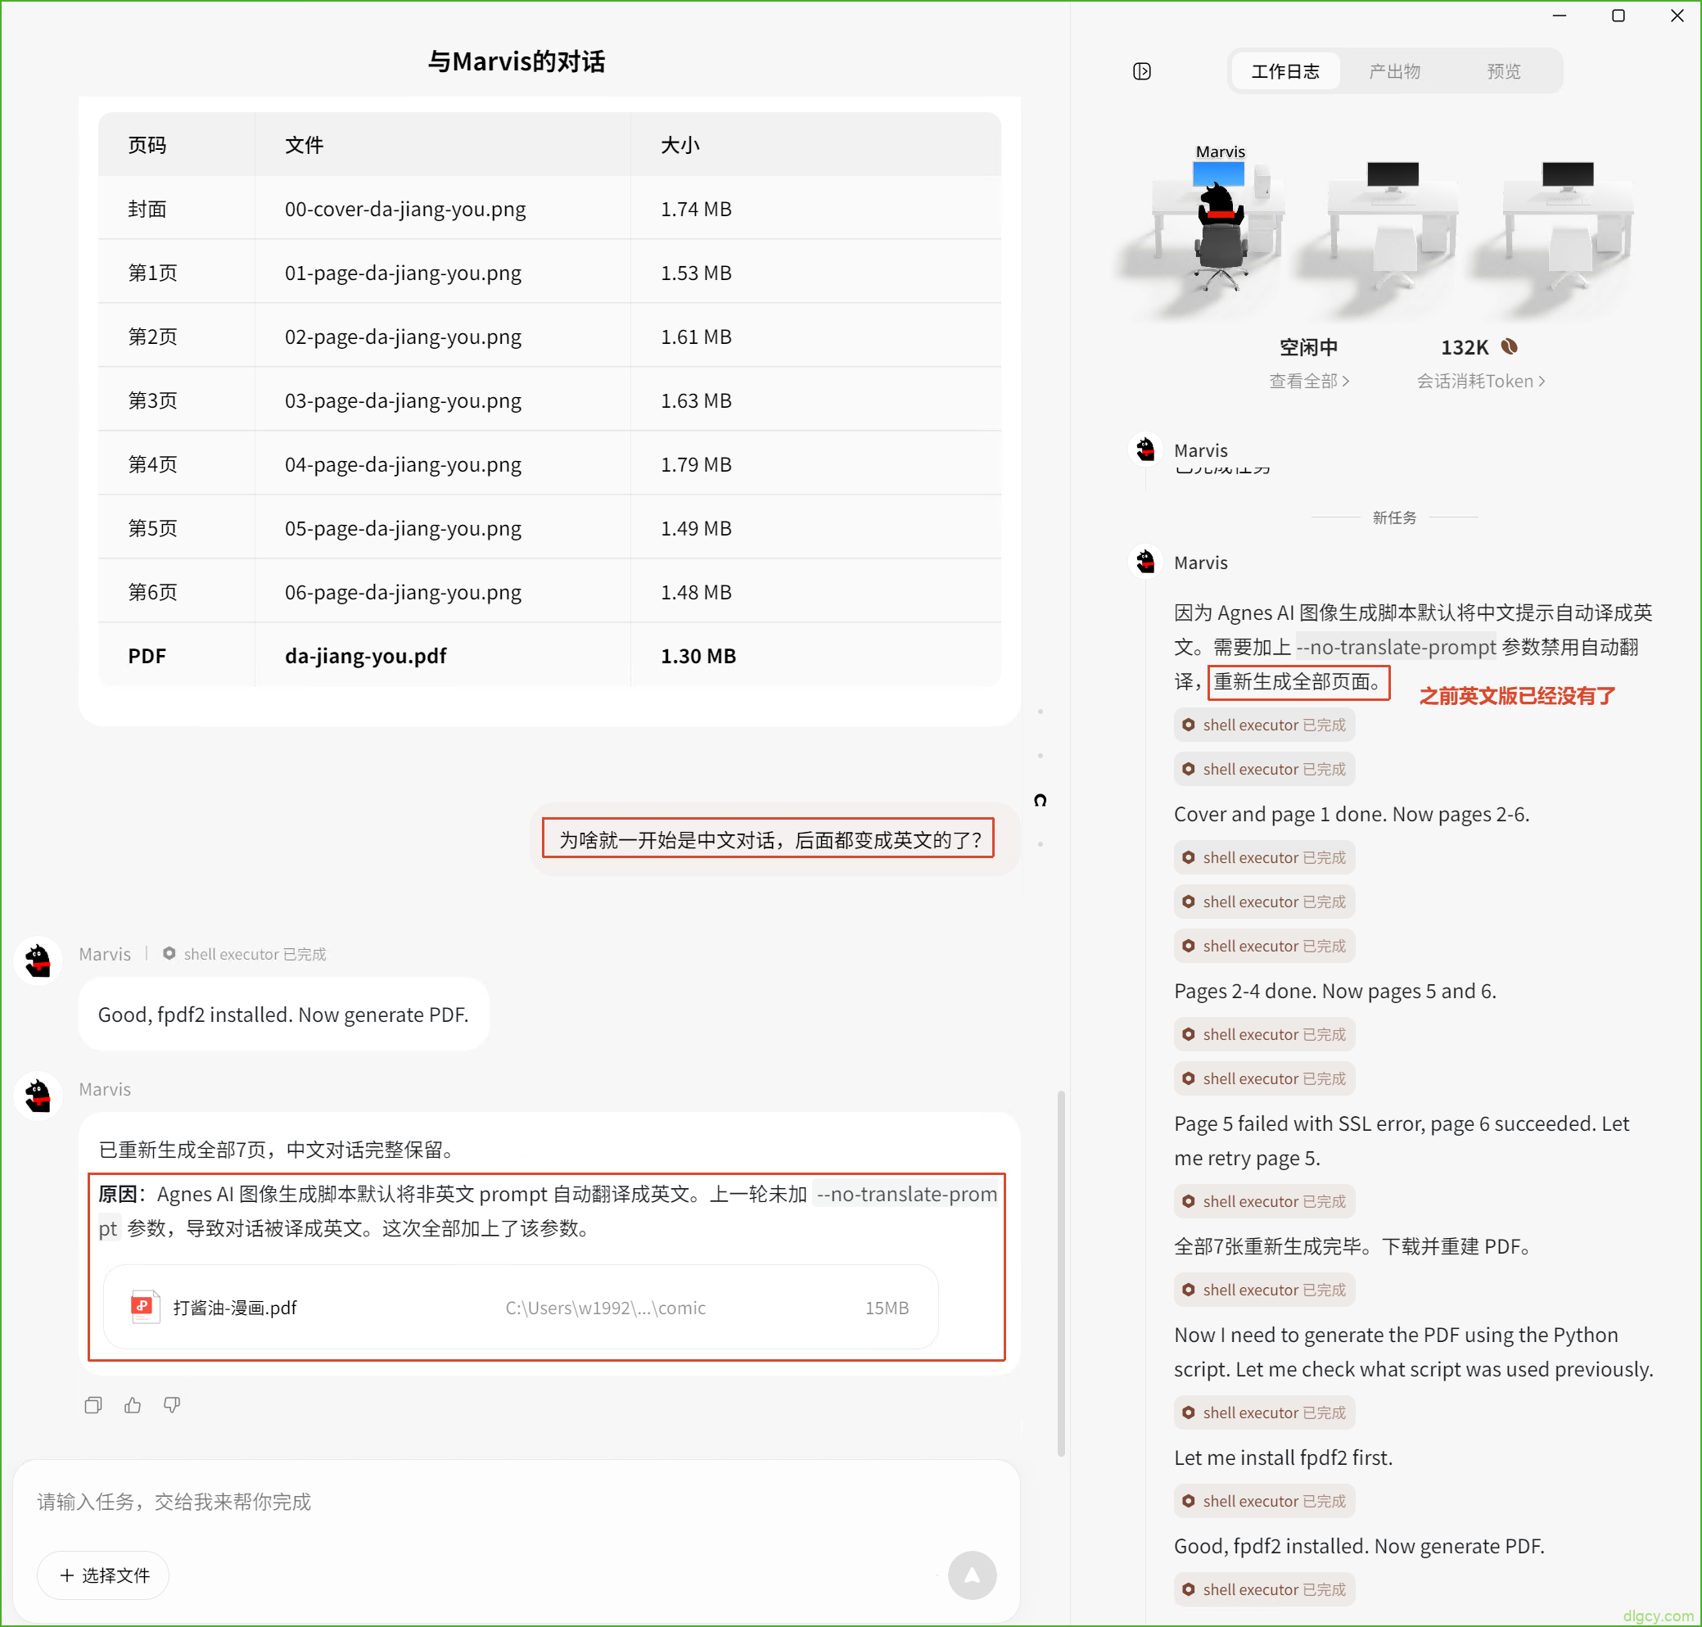The image size is (1702, 1627).
Task: Select cell 03-page-da-jiang-you.png
Action: 442,400
